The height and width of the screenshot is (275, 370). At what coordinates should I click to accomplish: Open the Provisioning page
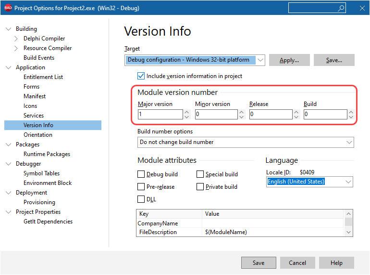point(39,202)
